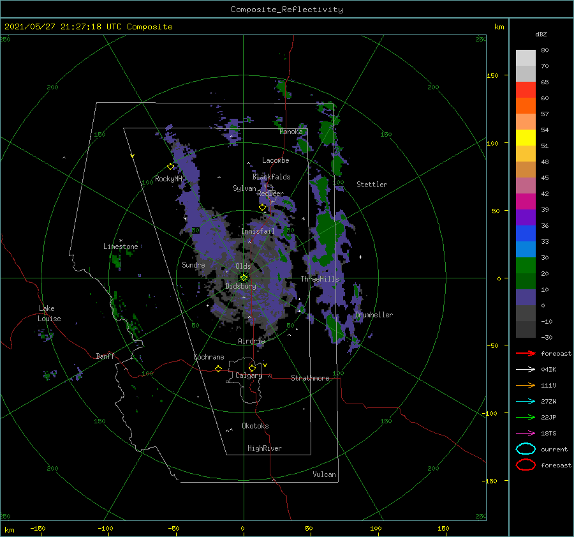
Task: Click the current legend text
Action: pyautogui.click(x=554, y=449)
